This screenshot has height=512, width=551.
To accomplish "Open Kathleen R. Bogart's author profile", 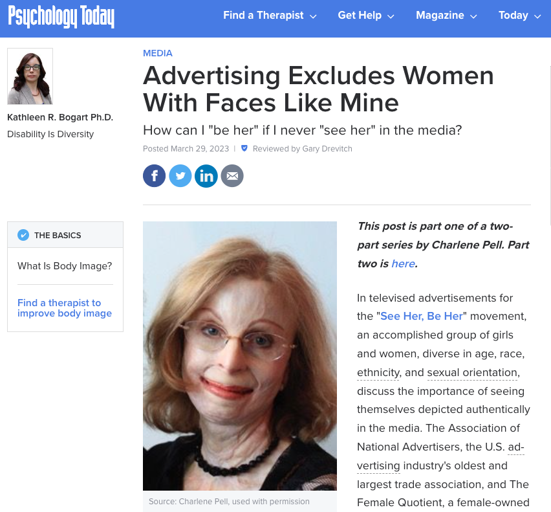I will point(60,117).
